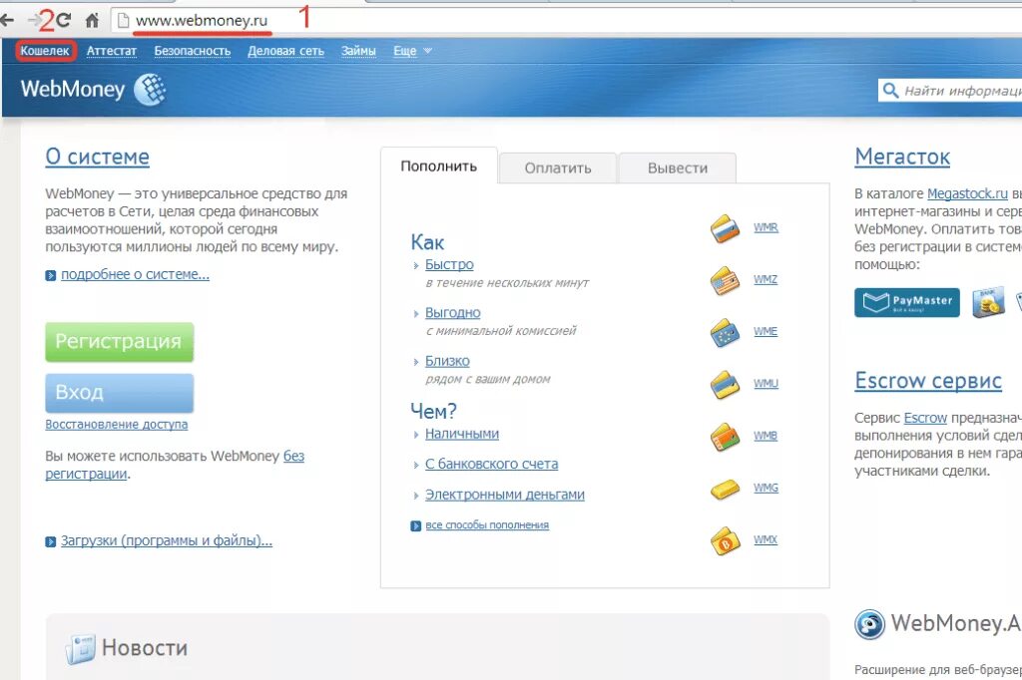
Task: Click the WMX text link
Action: click(x=766, y=540)
